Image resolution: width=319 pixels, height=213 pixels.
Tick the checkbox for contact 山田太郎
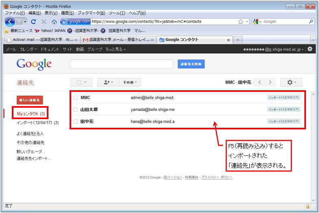click(x=76, y=109)
